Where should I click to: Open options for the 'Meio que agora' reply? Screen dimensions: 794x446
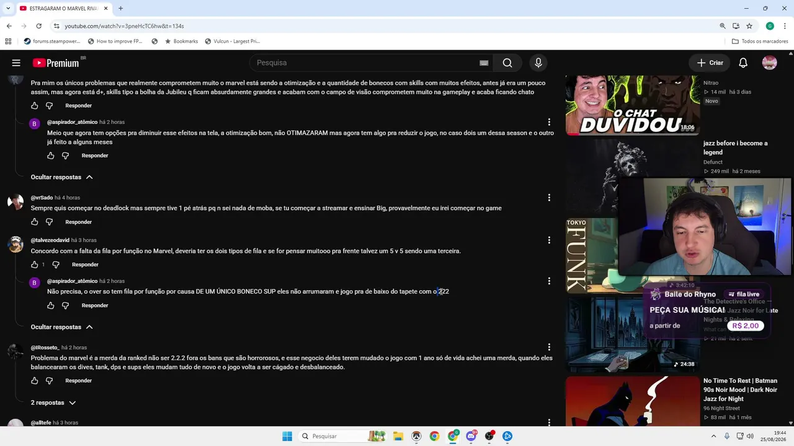[x=549, y=122]
